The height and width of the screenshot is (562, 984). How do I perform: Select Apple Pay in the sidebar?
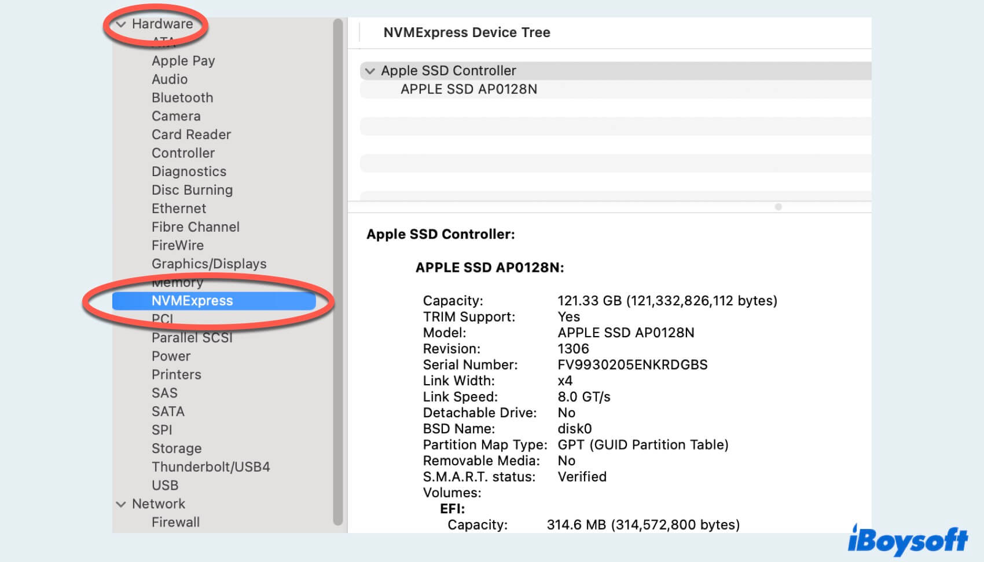[183, 61]
